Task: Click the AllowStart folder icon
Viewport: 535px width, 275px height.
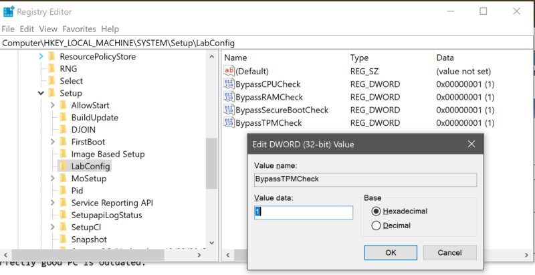Action: click(63, 105)
